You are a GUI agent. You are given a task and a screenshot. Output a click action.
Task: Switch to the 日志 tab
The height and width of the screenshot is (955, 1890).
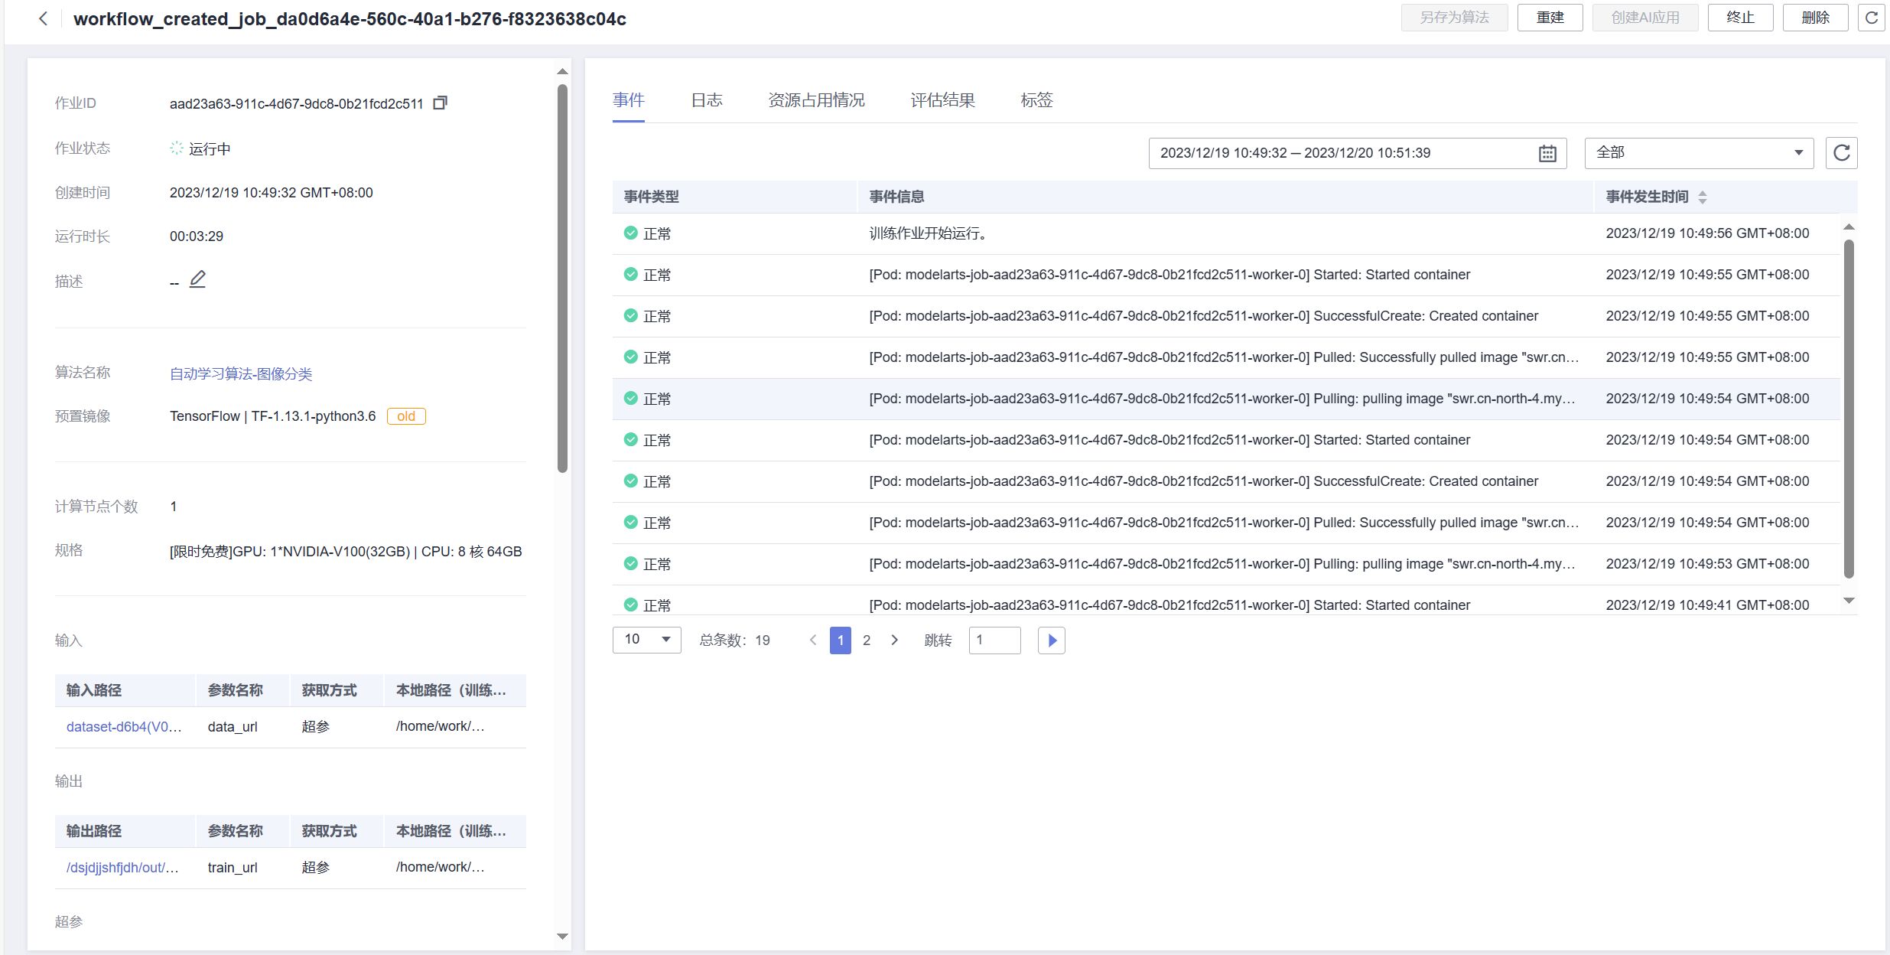pyautogui.click(x=706, y=100)
